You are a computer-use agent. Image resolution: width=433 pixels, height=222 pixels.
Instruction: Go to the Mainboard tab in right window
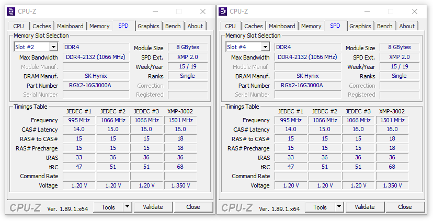(x=282, y=26)
